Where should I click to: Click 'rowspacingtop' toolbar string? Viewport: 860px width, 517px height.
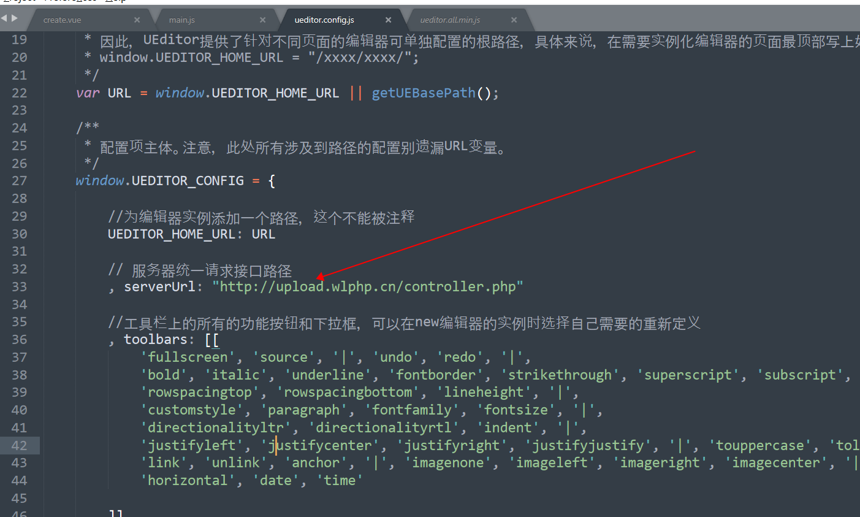click(x=200, y=393)
